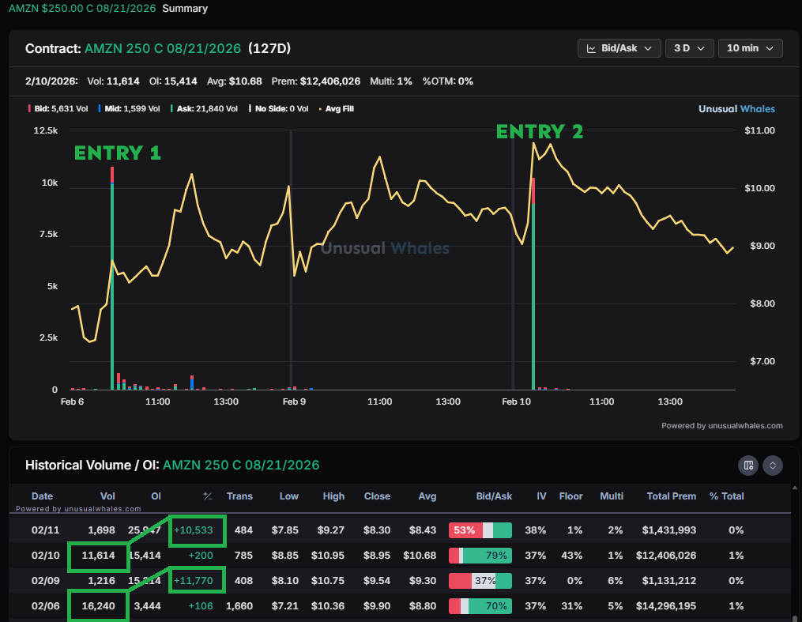This screenshot has width=802, height=622.
Task: Click the Feb 9 x-axis label
Action: pyautogui.click(x=294, y=401)
